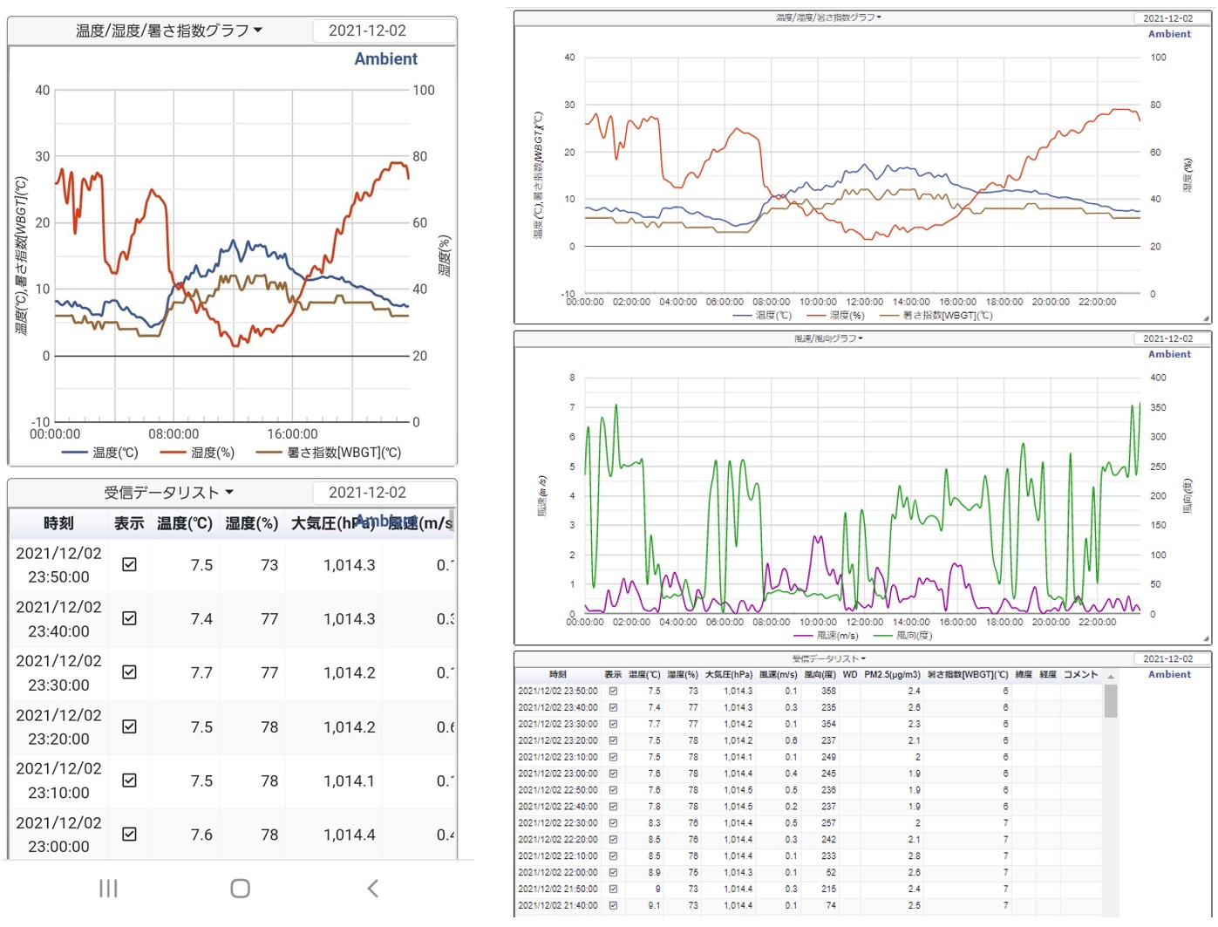Click scroll-up arrow in desktop data table

pos(1111,677)
